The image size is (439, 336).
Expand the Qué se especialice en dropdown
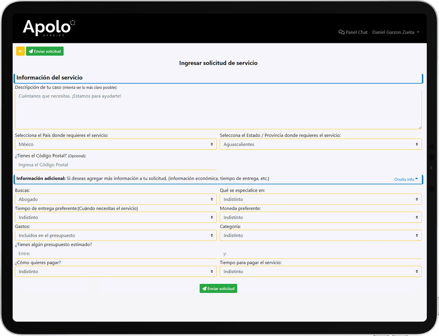pos(320,199)
